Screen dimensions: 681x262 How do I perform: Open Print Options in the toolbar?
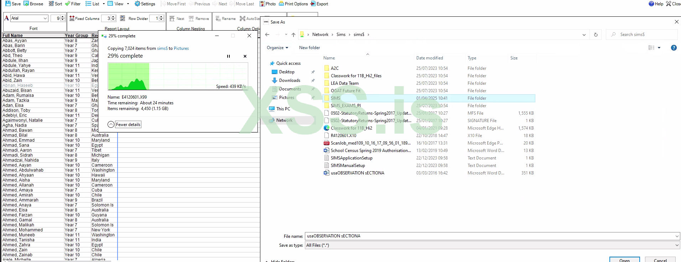pyautogui.click(x=293, y=4)
